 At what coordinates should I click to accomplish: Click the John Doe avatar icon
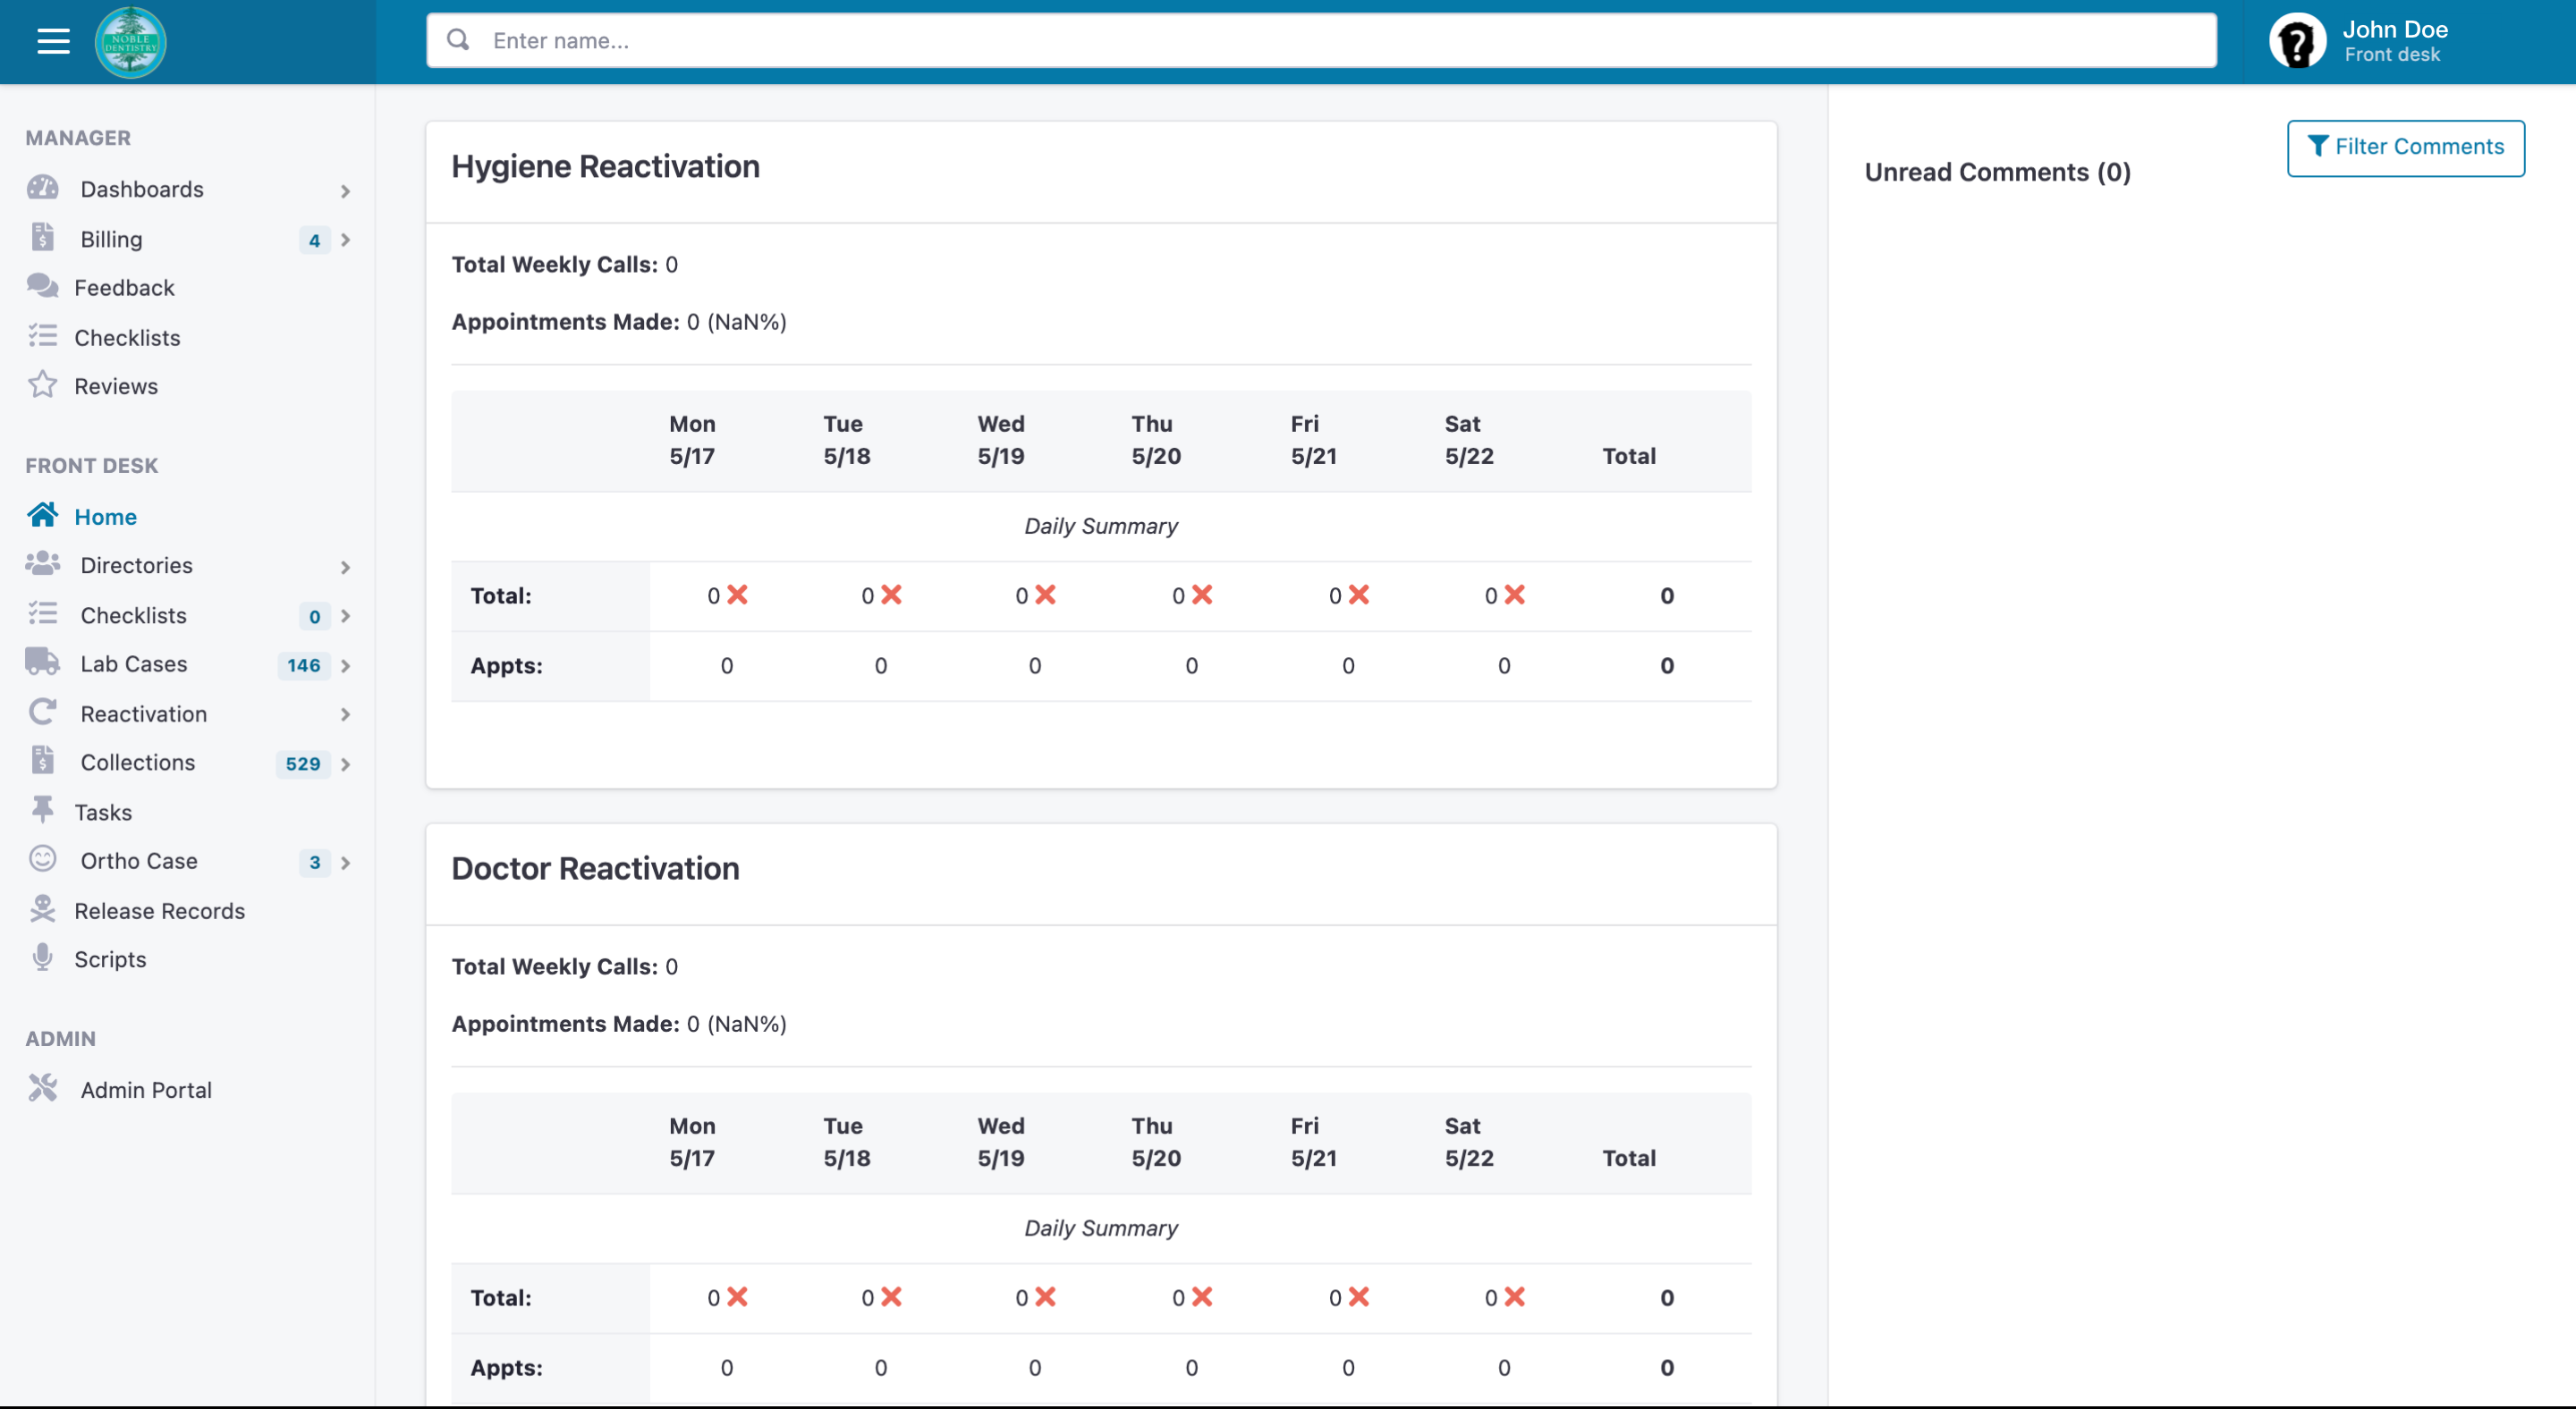(2298, 41)
